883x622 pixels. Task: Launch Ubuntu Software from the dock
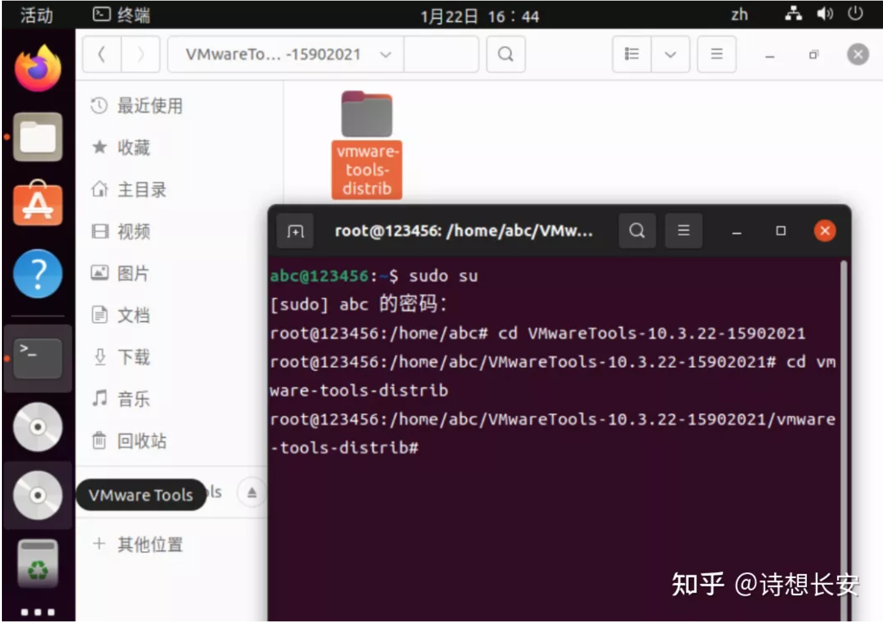[38, 204]
